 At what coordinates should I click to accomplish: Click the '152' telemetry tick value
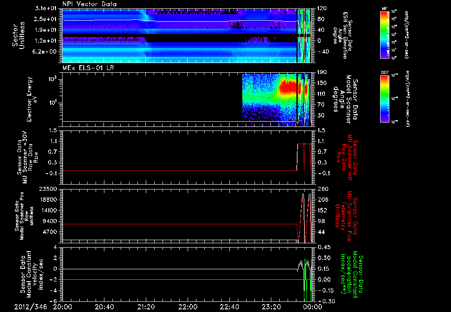tap(322, 210)
